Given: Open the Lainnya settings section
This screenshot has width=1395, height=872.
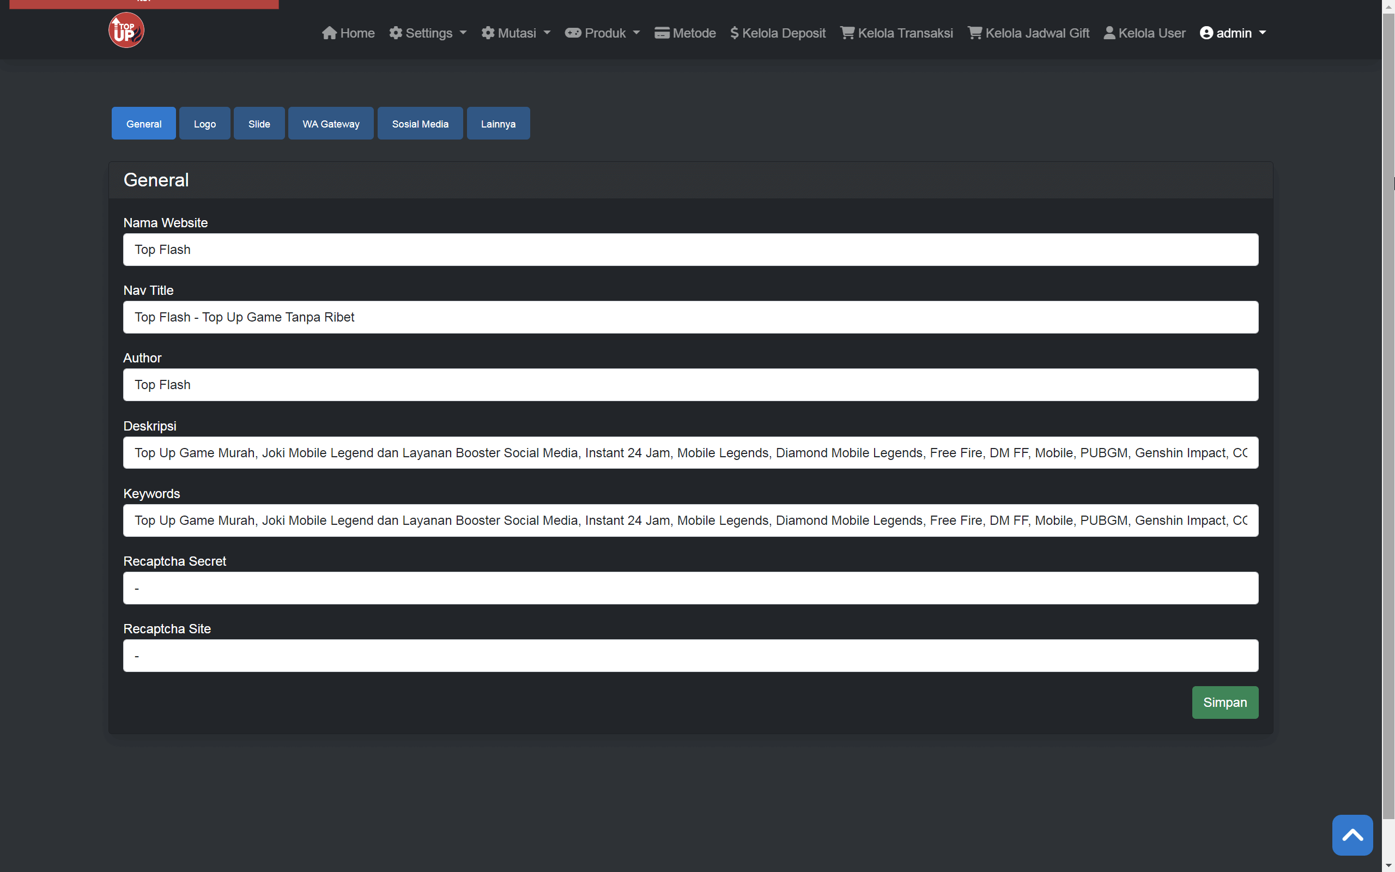Looking at the screenshot, I should click(x=498, y=123).
